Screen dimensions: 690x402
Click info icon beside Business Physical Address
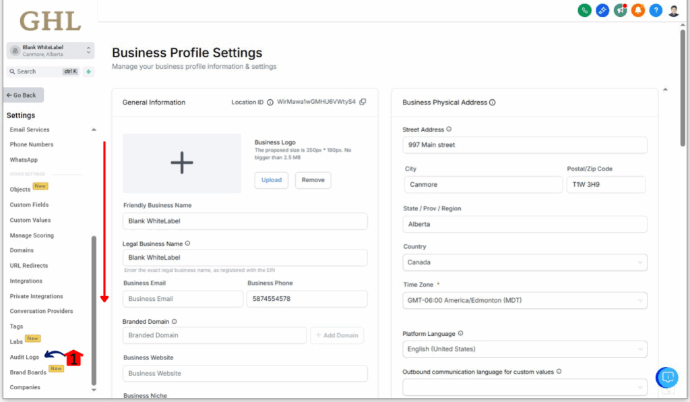493,103
